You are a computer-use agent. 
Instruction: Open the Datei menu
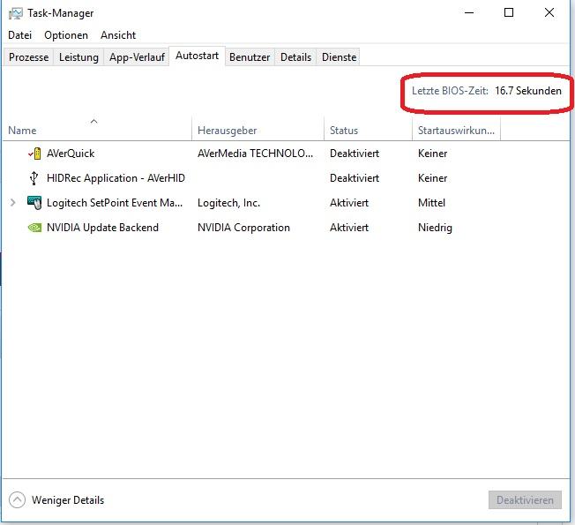pyautogui.click(x=19, y=35)
